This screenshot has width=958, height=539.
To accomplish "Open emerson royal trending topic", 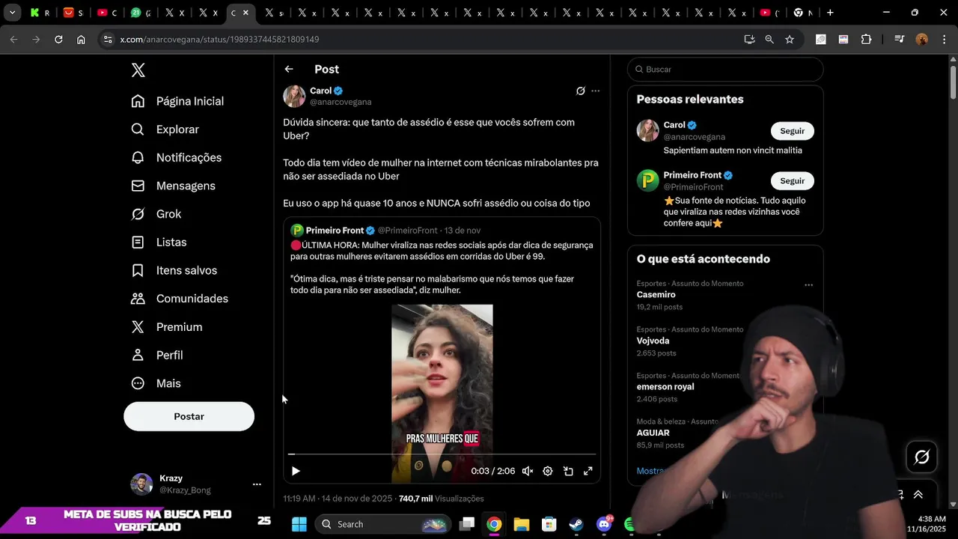I will [x=665, y=387].
